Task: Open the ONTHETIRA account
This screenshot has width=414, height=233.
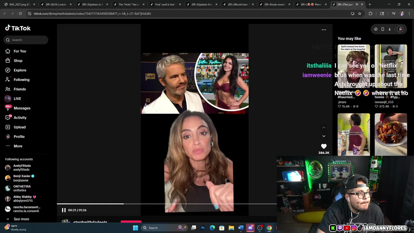Action: tap(18, 188)
